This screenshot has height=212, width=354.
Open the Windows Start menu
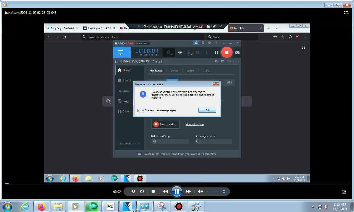[x=7, y=206]
